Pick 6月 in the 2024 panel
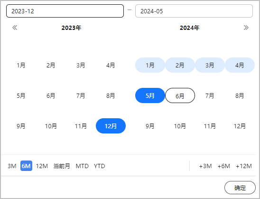Viewport: 260px width, 199px height. 180,95
